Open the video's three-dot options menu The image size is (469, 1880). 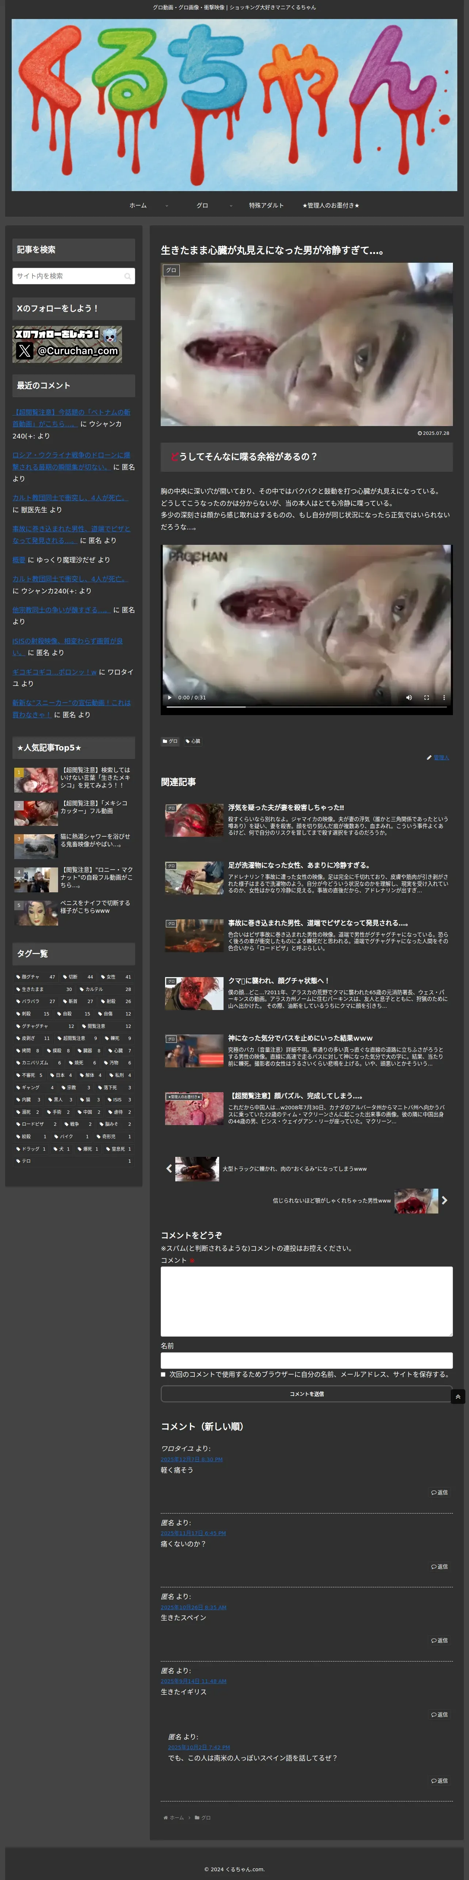point(443,697)
